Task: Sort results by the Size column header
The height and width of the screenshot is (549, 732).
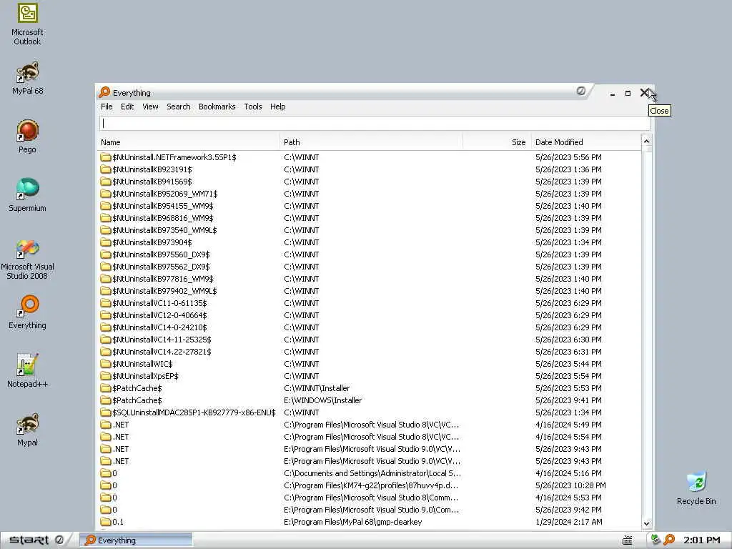Action: (497, 142)
